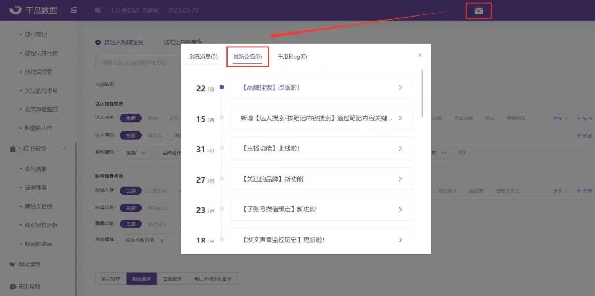The width and height of the screenshot is (595, 296).
Task: Open 商品搜索 in sidebar
Action: (36, 169)
